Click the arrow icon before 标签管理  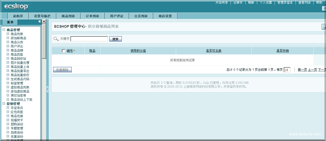point(8,83)
